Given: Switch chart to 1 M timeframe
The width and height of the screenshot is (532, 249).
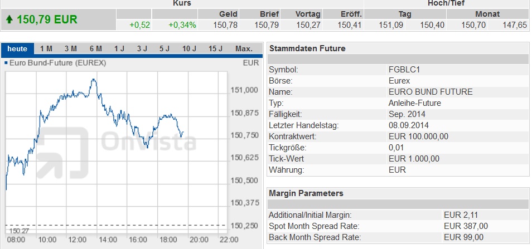Looking at the screenshot, I should point(46,48).
